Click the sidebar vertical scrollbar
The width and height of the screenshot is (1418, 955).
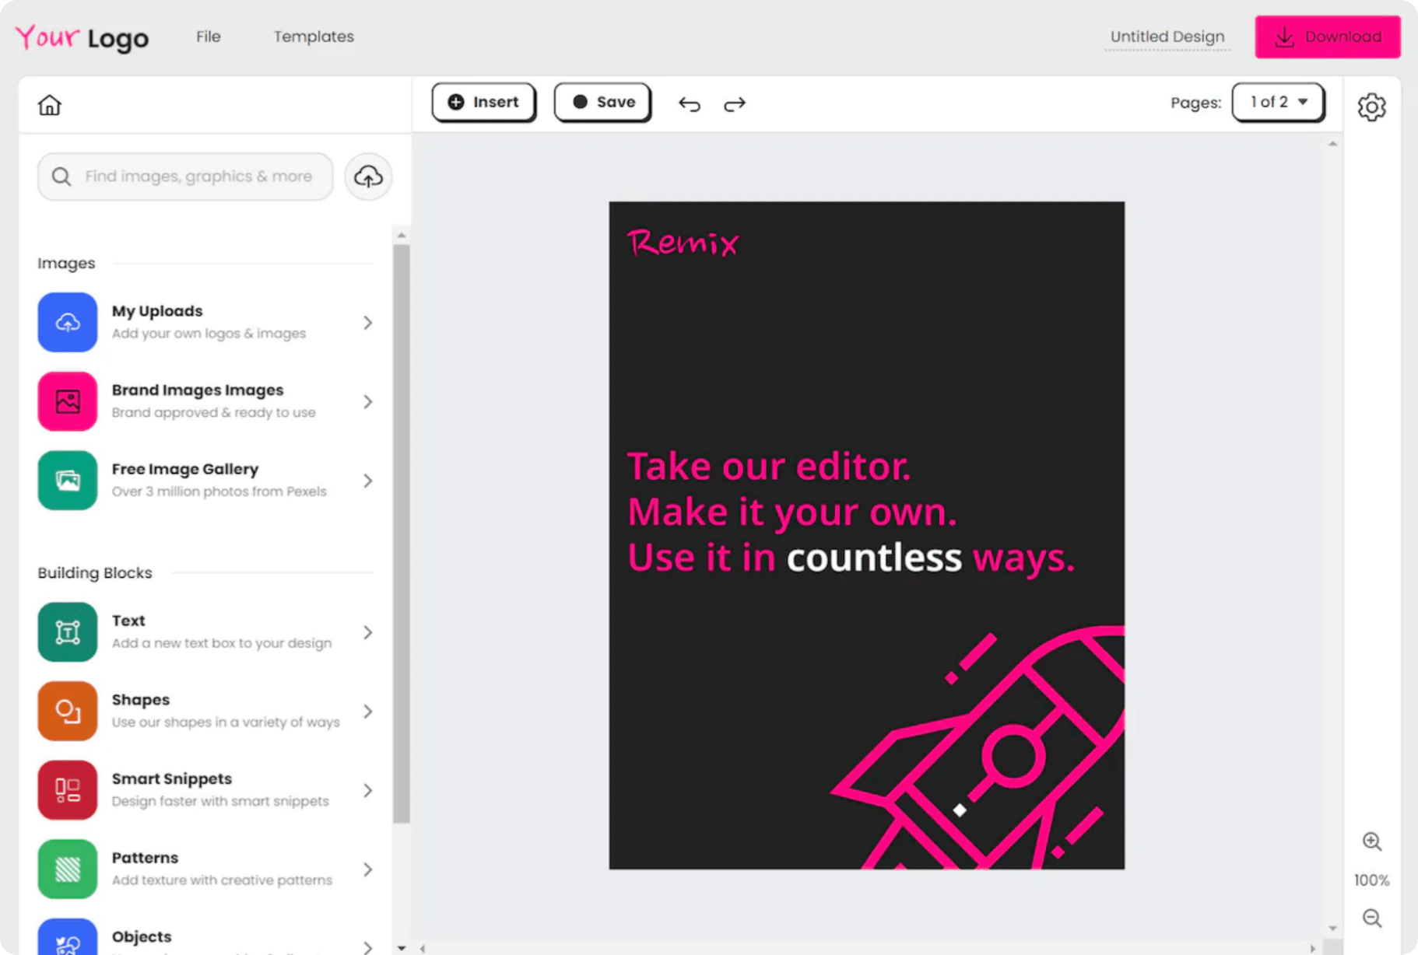point(402,533)
